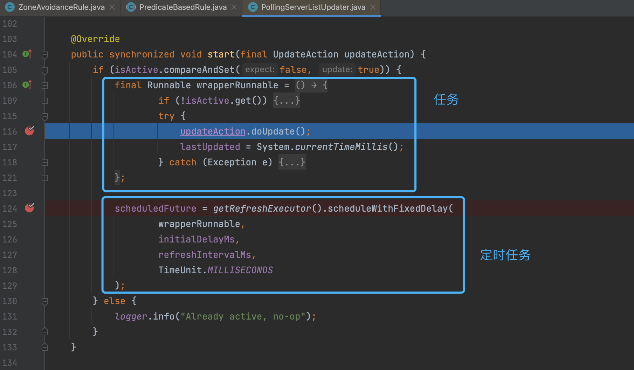Viewport: 634px width, 370px height.
Task: Switch to the ZoneAvoidanceRule.java tab
Action: [x=61, y=7]
